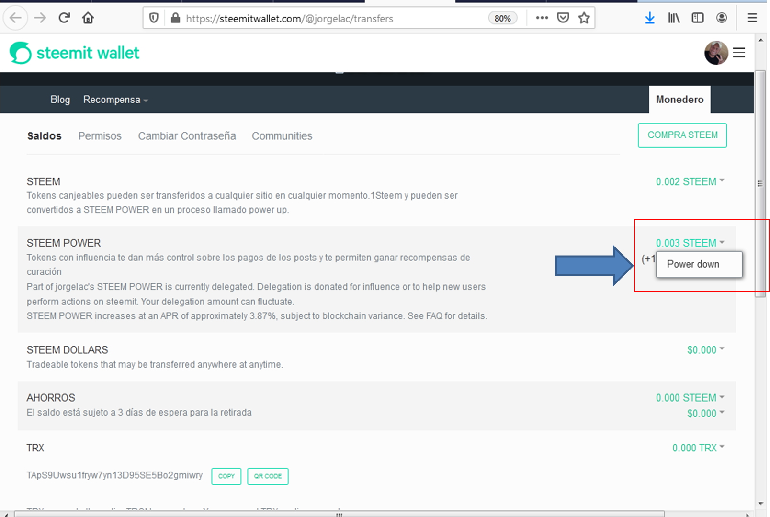Open the Firefox account icon

pyautogui.click(x=722, y=18)
